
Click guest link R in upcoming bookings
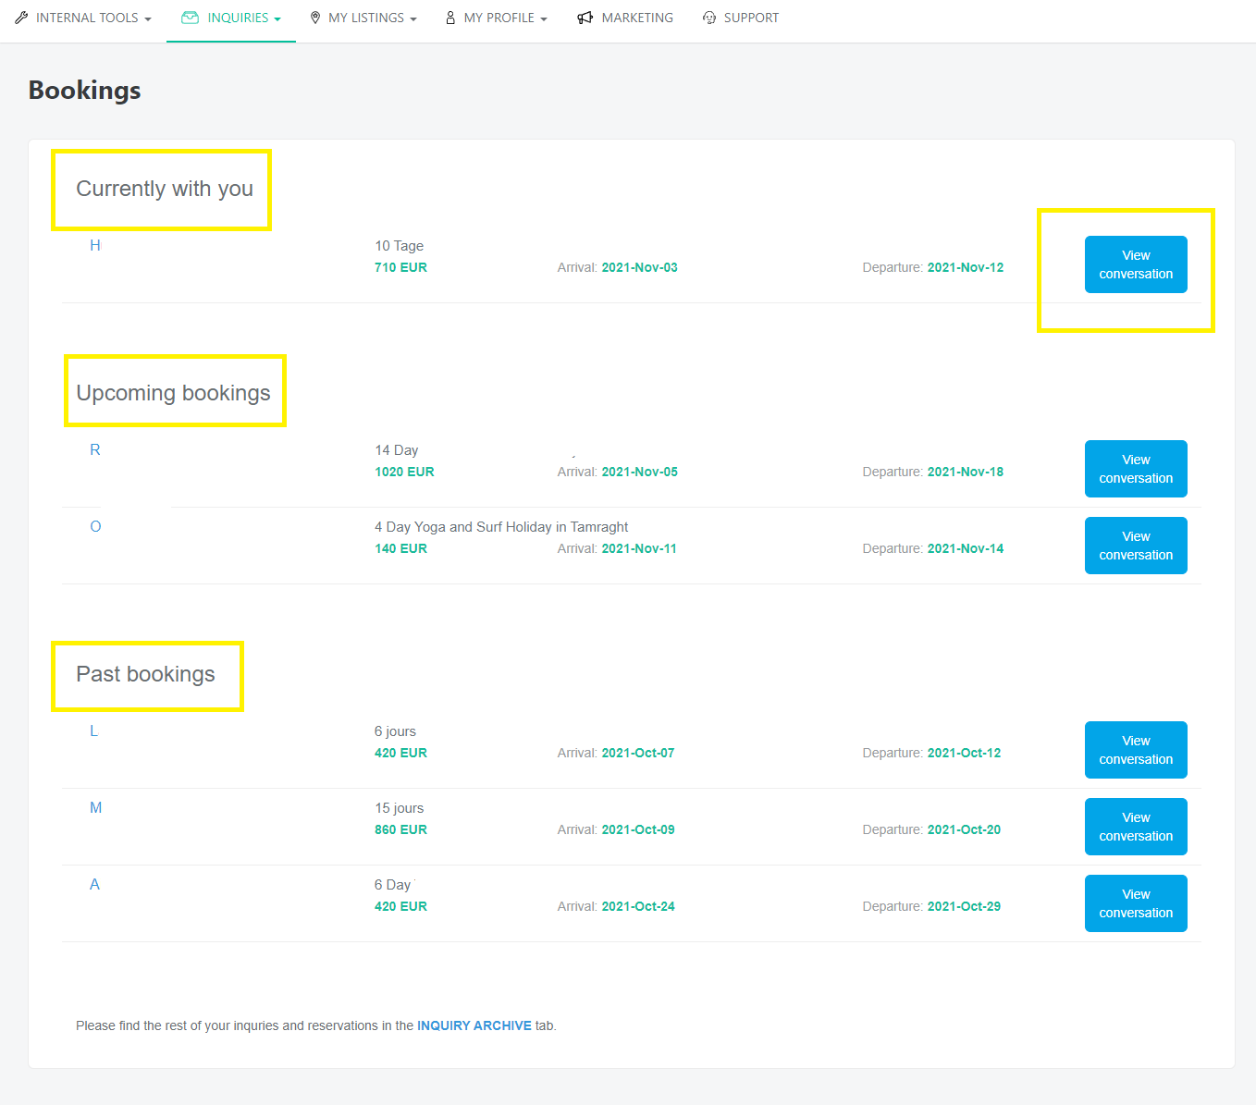95,449
